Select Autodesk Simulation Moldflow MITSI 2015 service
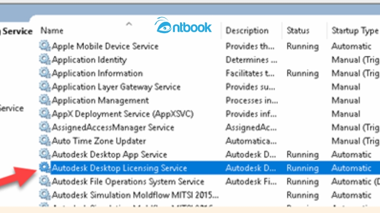Viewport: 380px width, 213px height. pyautogui.click(x=135, y=195)
